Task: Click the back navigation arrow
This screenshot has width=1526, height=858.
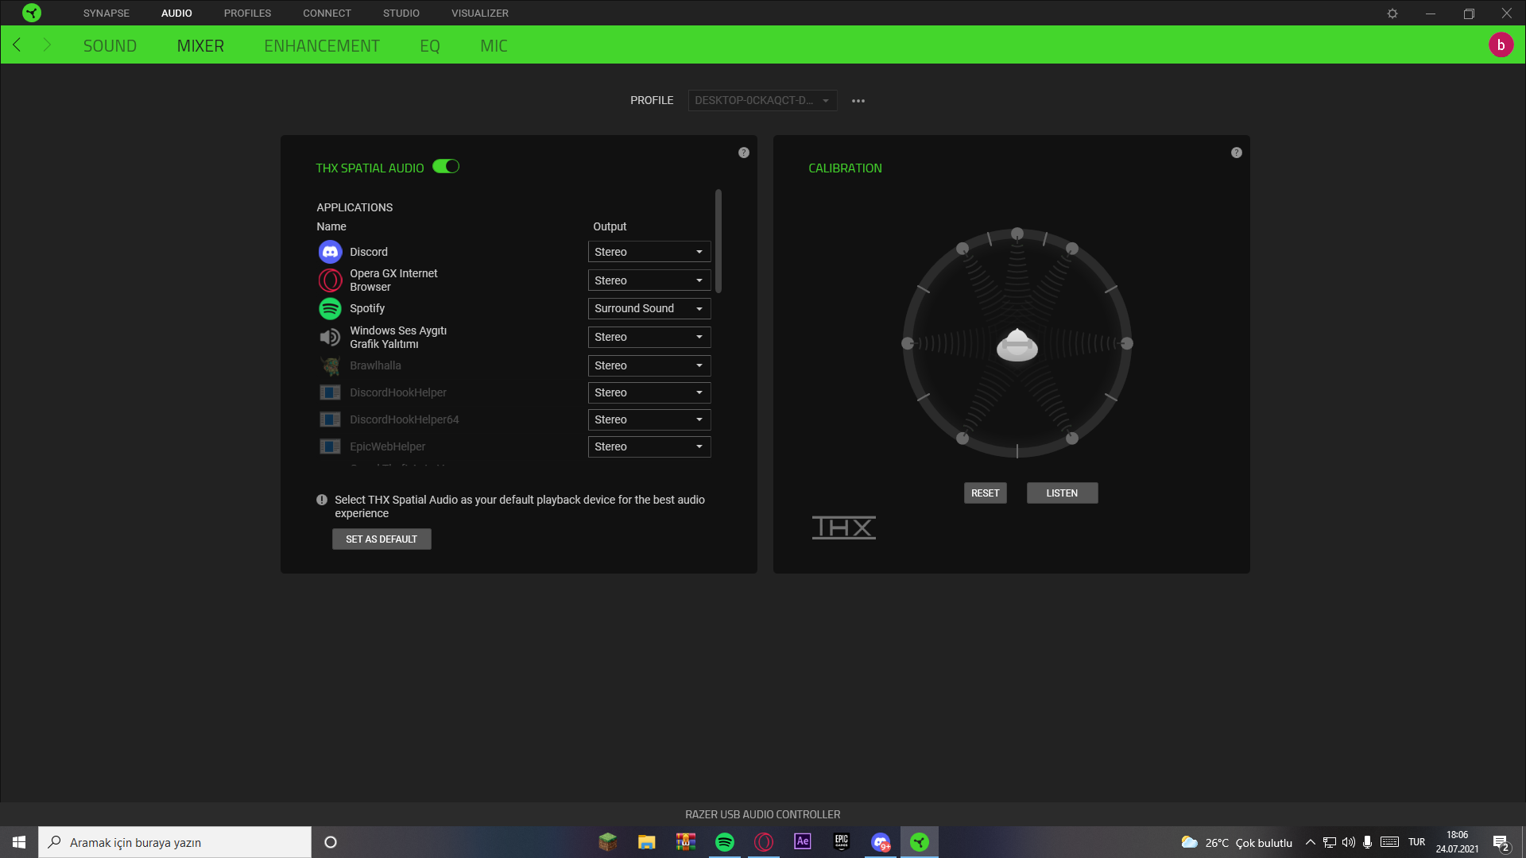Action: pos(17,45)
